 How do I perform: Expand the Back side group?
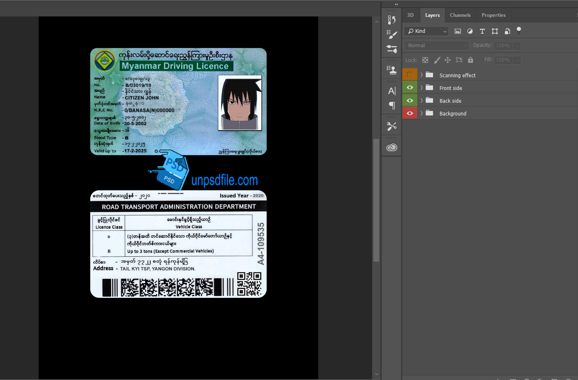pyautogui.click(x=421, y=100)
